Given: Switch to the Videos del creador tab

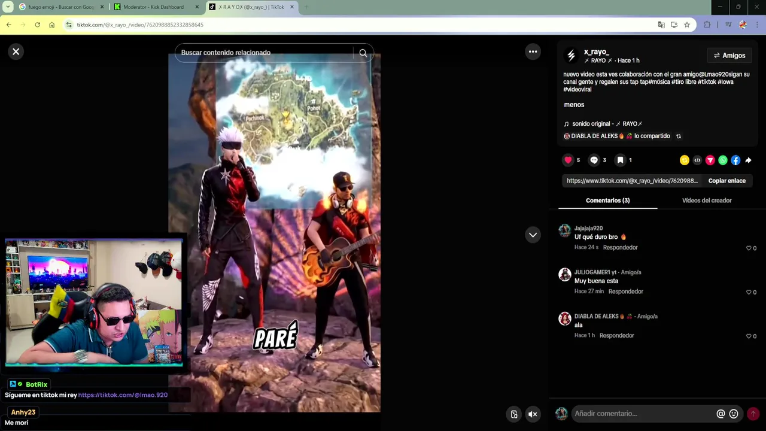Looking at the screenshot, I should (707, 201).
